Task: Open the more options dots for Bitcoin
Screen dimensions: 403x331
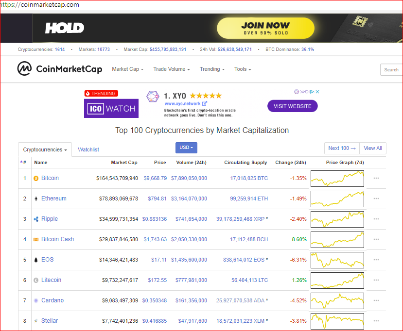Action: click(376, 178)
